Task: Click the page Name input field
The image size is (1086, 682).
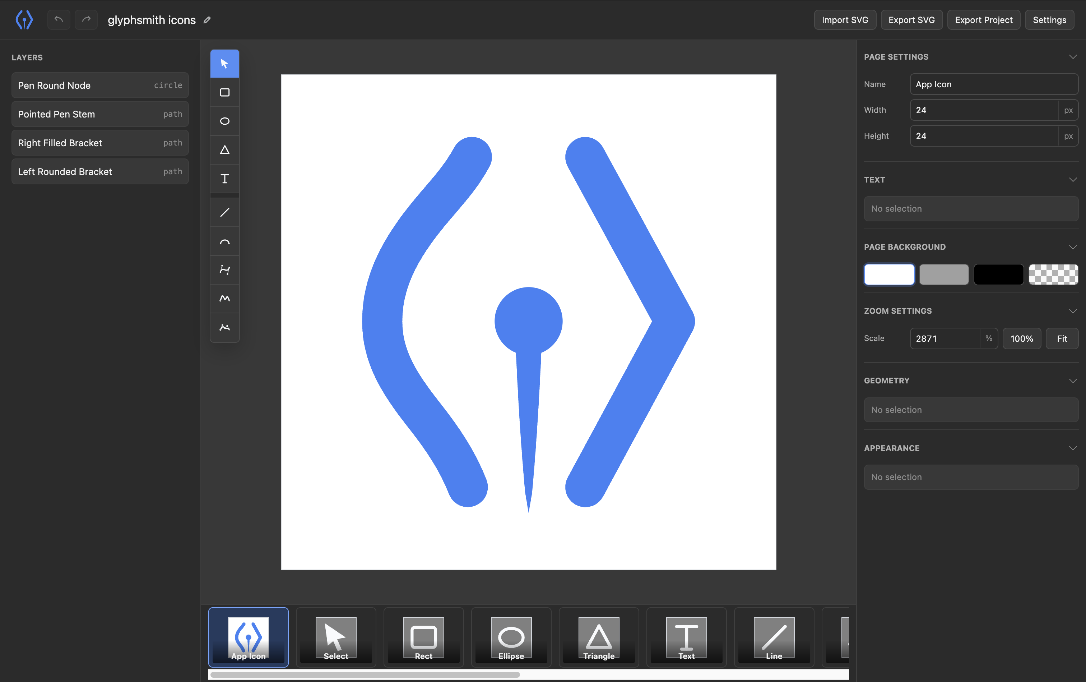Action: [x=994, y=84]
